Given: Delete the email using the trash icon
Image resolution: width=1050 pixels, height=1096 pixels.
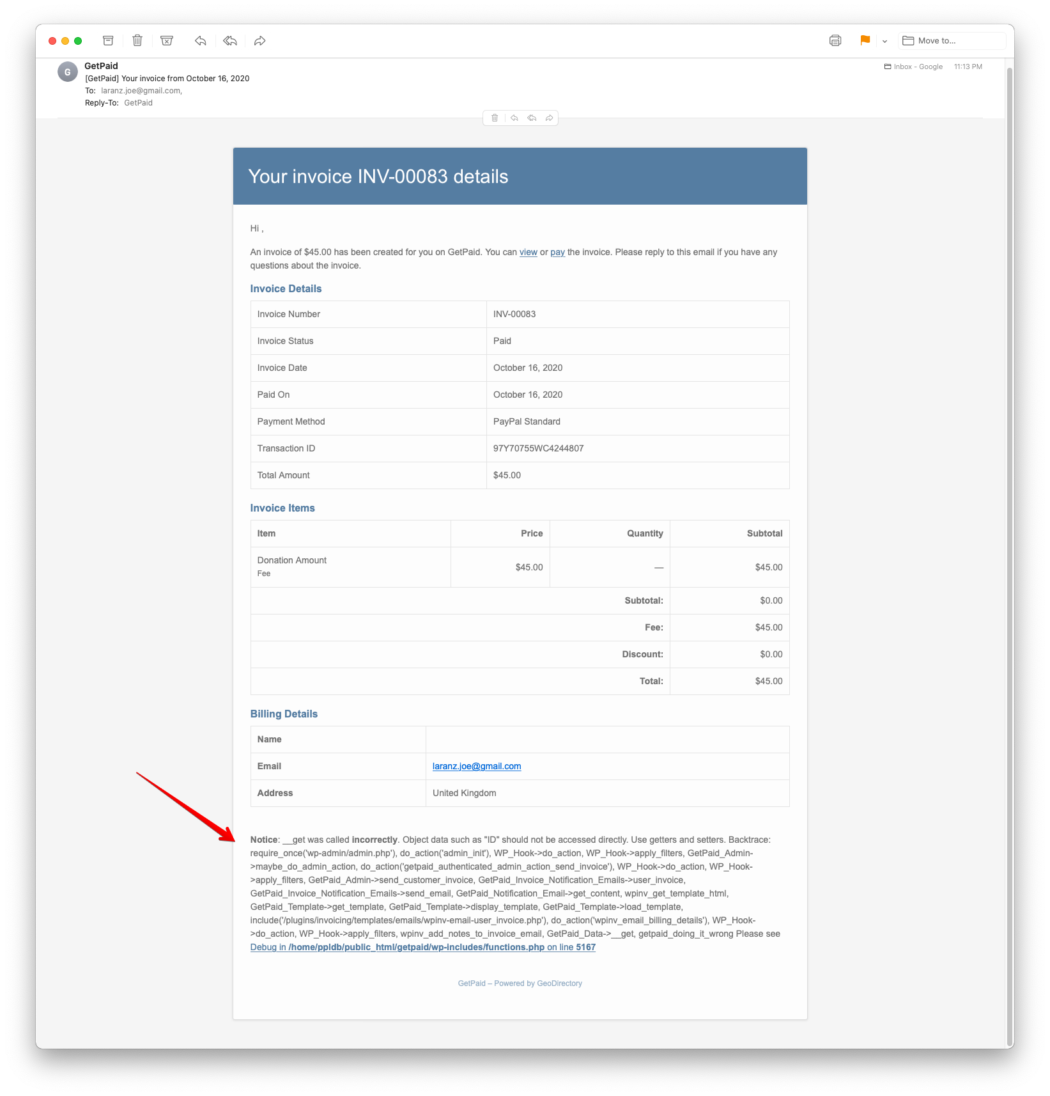Looking at the screenshot, I should click(x=137, y=40).
